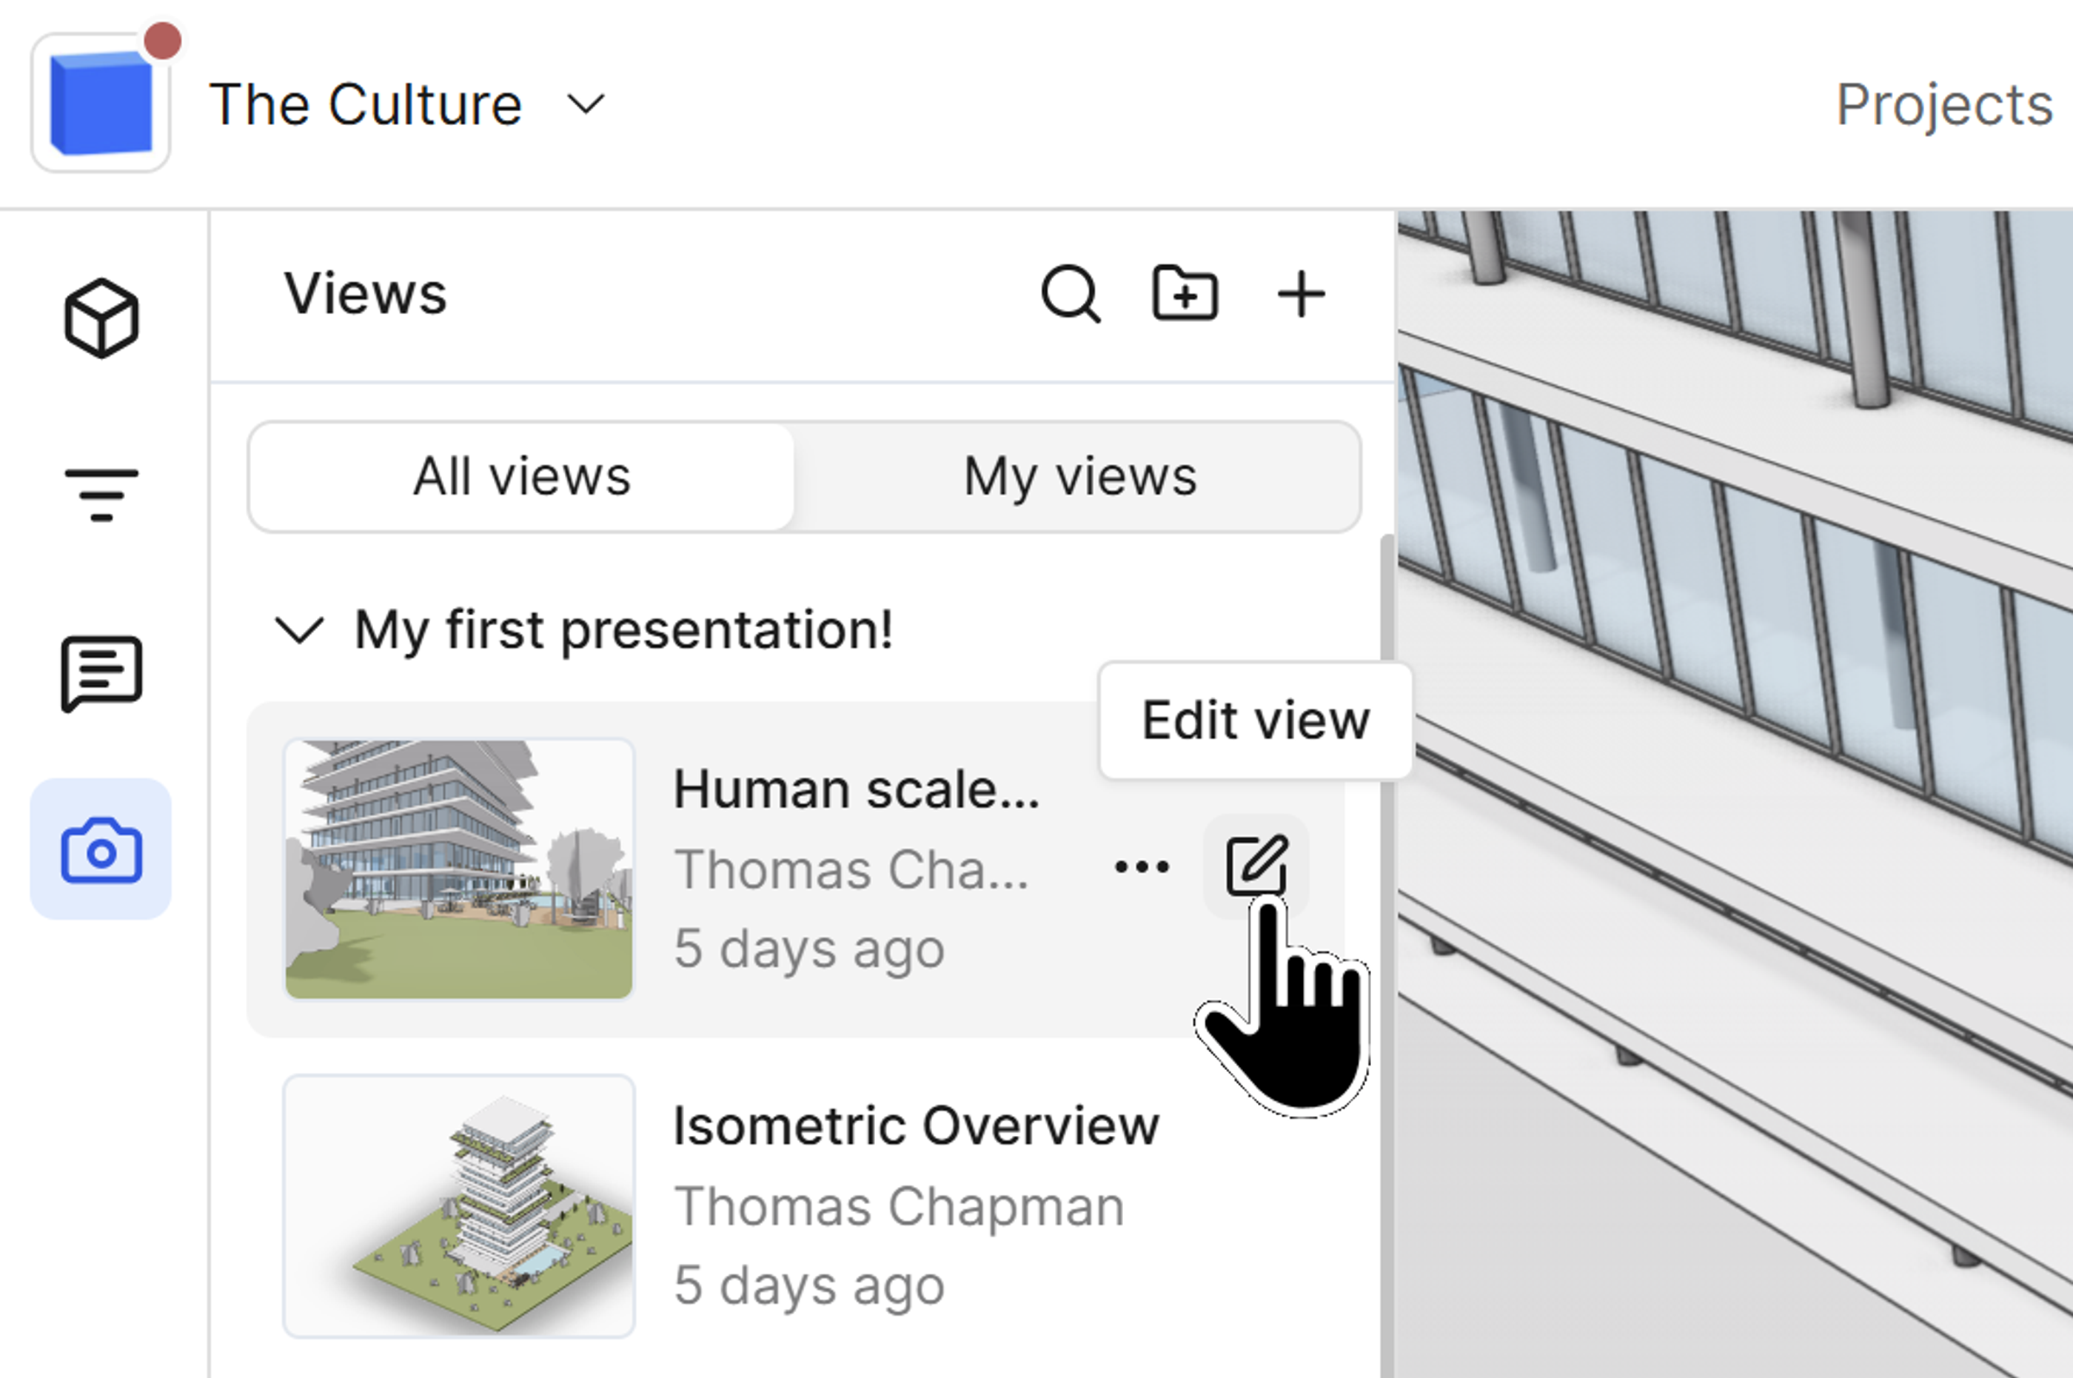Image resolution: width=2073 pixels, height=1378 pixels.
Task: Load the Human scale view thumbnail
Action: coord(459,869)
